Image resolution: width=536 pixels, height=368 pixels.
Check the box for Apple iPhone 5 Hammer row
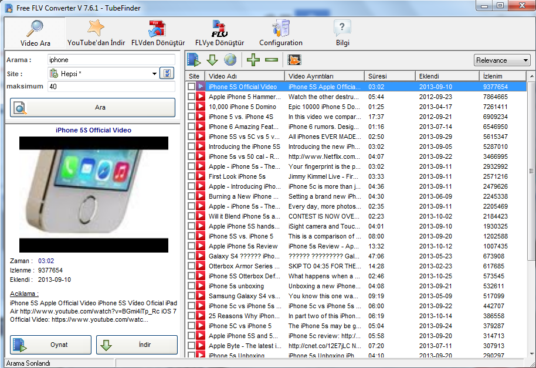(191, 97)
